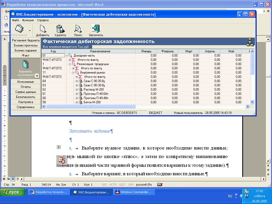Viewport: 272px width, 204px height.
Task: Expand the Бетон М-200 row
Action: click(77, 102)
